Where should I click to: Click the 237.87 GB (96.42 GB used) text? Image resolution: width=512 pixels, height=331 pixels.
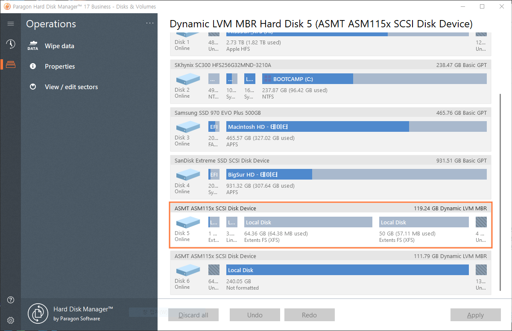click(x=295, y=90)
